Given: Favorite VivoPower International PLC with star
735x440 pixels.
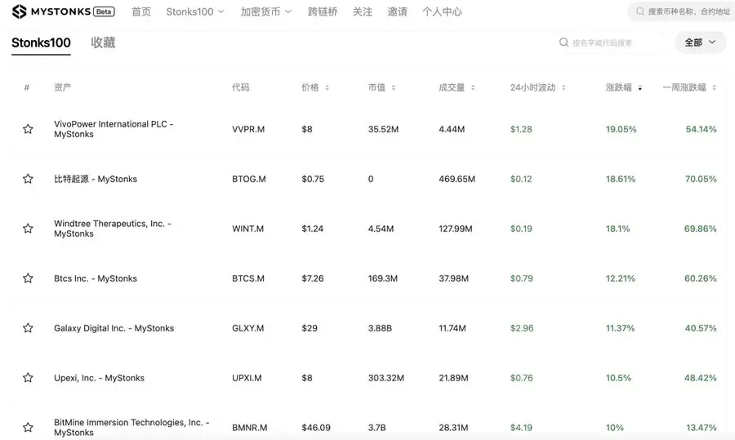Looking at the screenshot, I should click(28, 129).
